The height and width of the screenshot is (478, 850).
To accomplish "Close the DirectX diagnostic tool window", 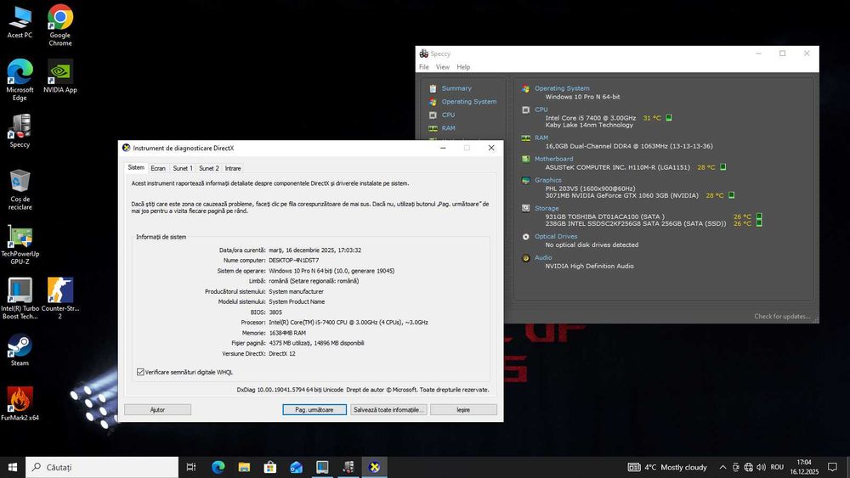I will [x=491, y=148].
